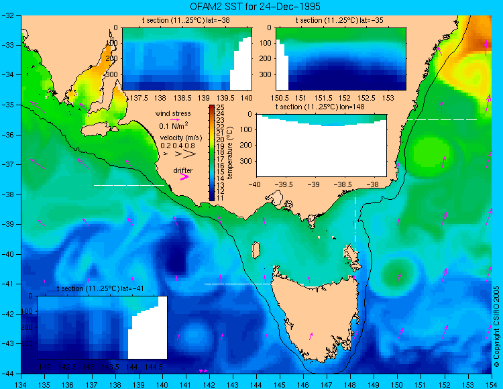The image size is (503, 389).
Task: Click the 'temperature (°C)' color bar label
Action: point(229,152)
